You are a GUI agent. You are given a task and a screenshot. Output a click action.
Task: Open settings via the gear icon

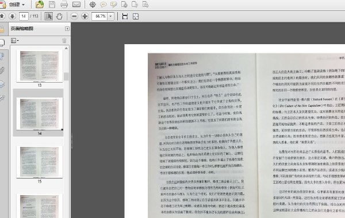(x=93, y=5)
